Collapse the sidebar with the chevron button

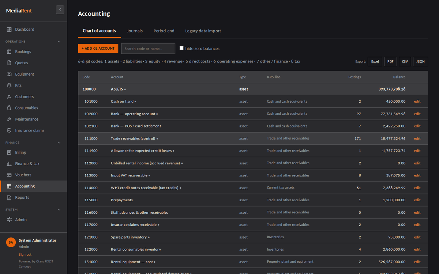coord(60,10)
